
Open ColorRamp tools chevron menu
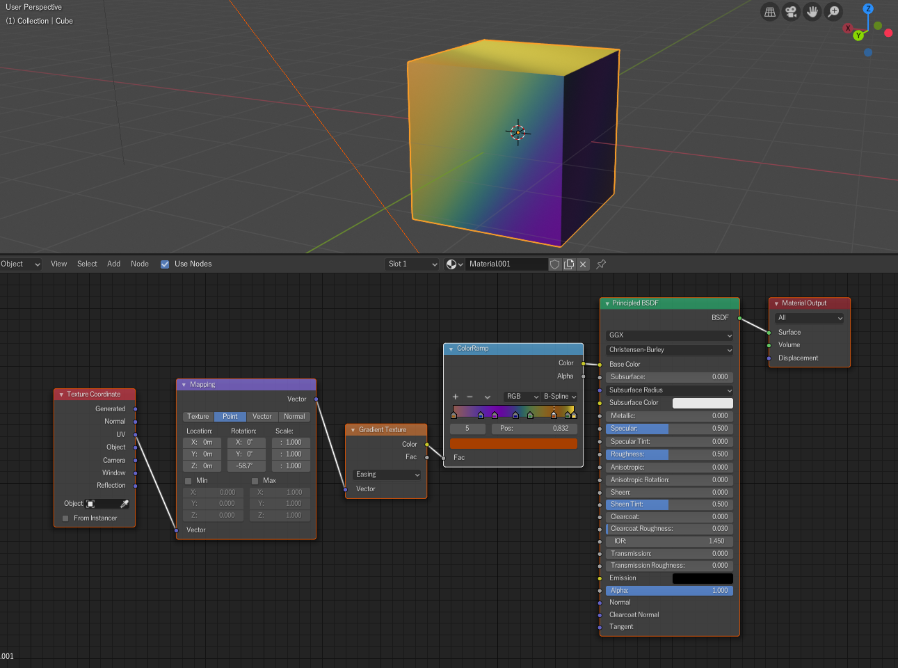click(x=488, y=397)
